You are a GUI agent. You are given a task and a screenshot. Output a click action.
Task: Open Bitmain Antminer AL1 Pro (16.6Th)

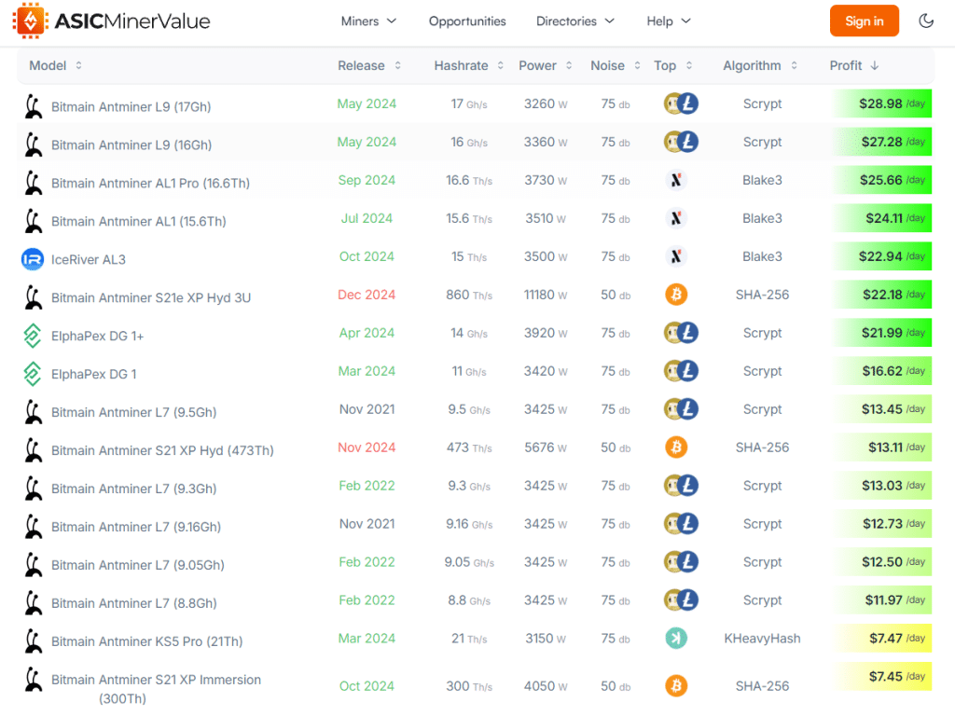pos(150,184)
